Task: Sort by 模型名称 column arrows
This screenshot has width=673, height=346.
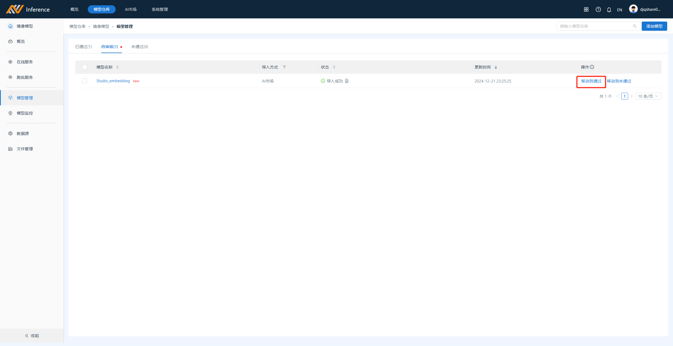Action: click(118, 67)
